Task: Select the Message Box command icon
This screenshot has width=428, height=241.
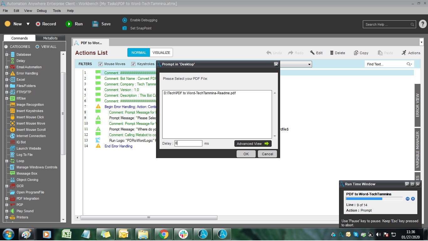Action: tap(13, 173)
